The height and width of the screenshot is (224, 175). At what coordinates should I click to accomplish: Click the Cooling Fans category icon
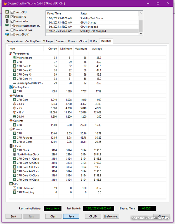pyautogui.click(x=11, y=87)
